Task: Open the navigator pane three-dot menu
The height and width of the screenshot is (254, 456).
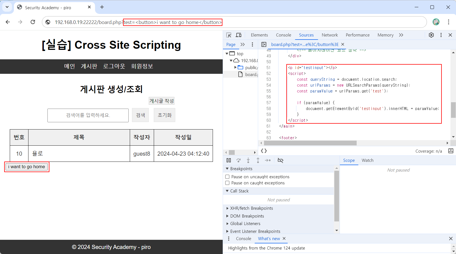Action: pyautogui.click(x=252, y=45)
